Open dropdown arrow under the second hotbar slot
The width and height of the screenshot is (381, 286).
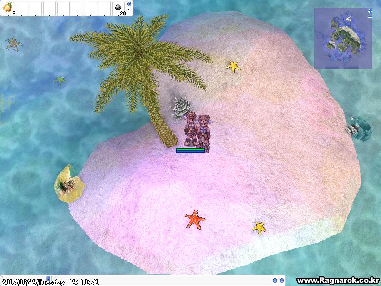click(22, 15)
